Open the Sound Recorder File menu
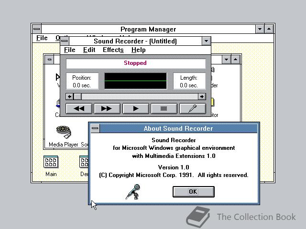306x229 pixels. tap(69, 50)
